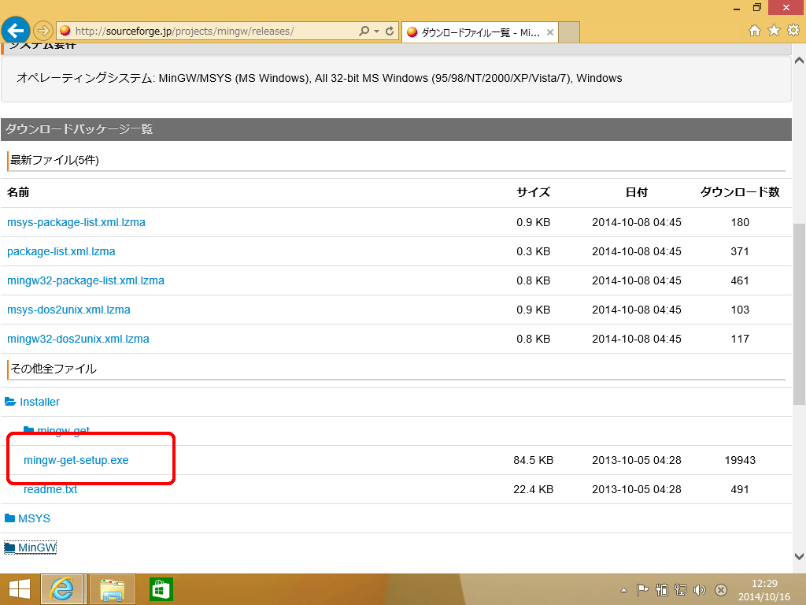Open the volume speaker icon
Screen dimensions: 806x605
pos(700,590)
